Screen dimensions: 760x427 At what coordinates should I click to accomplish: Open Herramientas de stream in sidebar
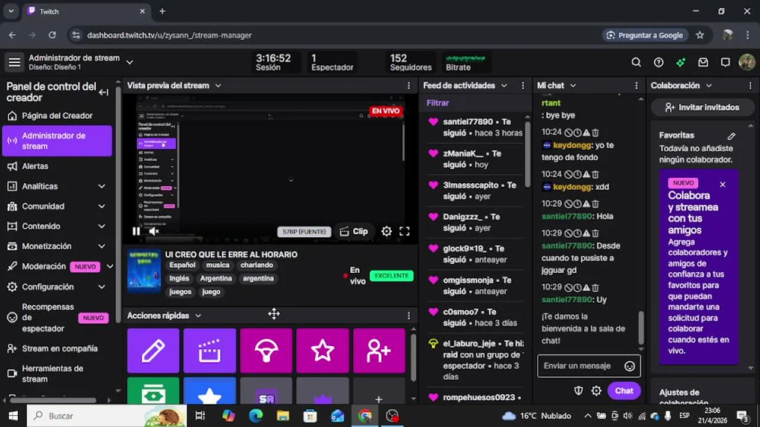pyautogui.click(x=57, y=374)
